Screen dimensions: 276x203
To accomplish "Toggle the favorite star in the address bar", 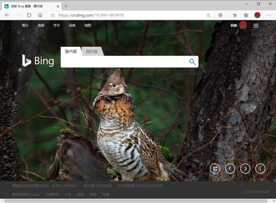I will (x=208, y=15).
